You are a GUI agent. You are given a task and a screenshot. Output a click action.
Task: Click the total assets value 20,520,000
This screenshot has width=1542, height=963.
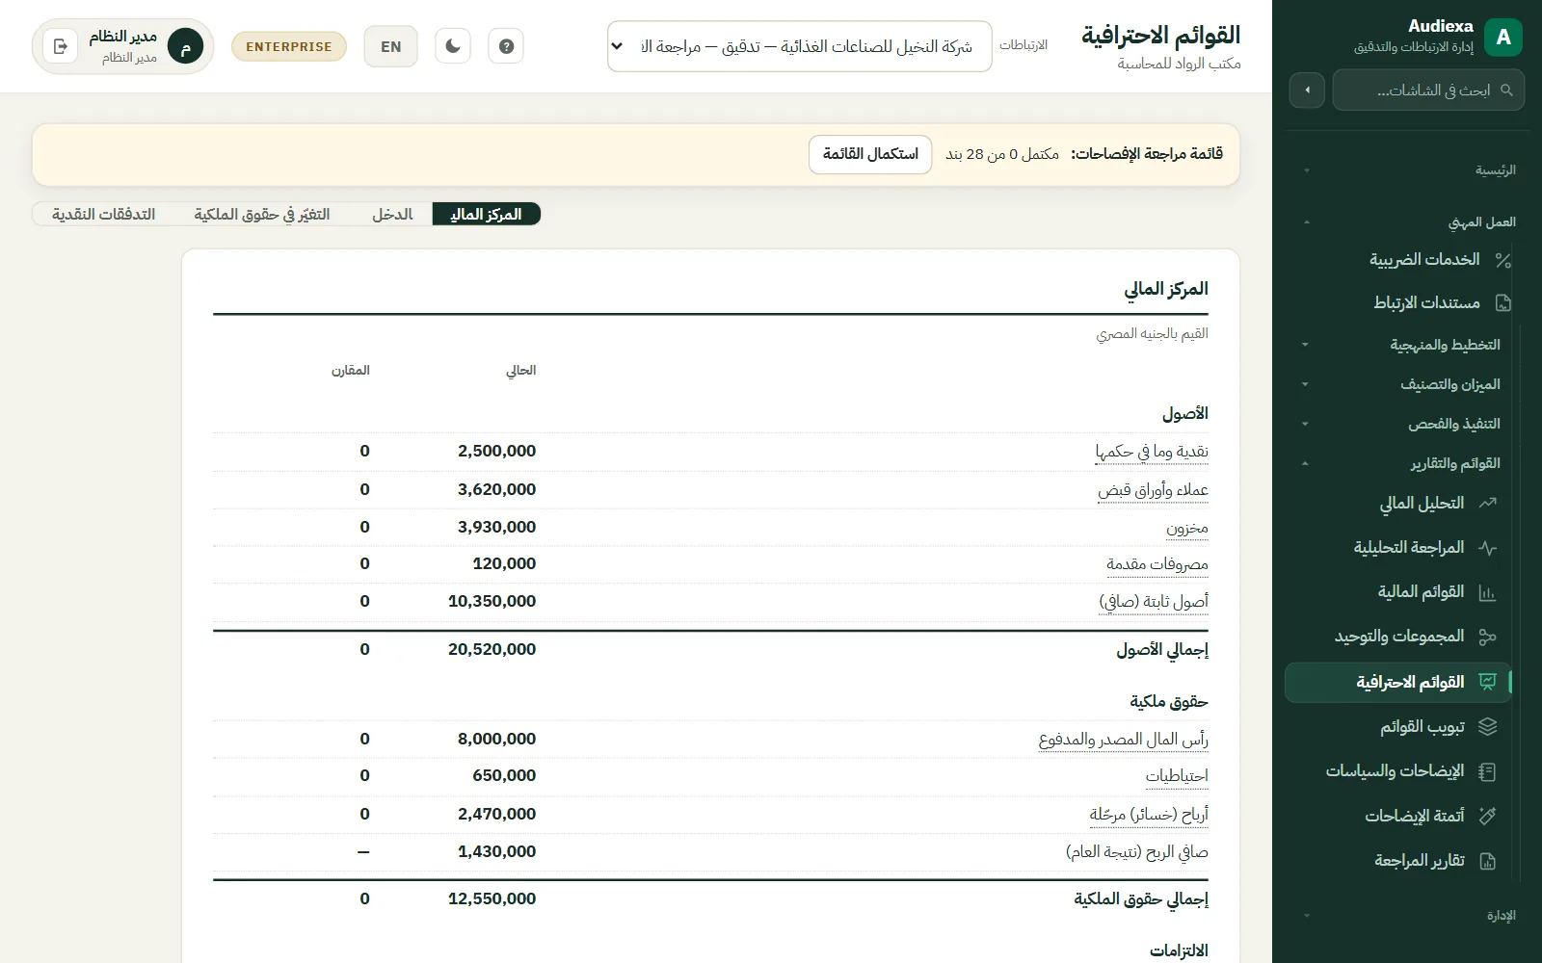point(492,650)
